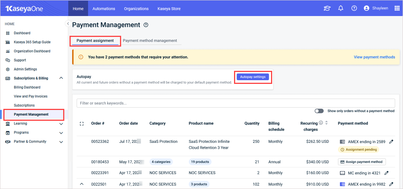Open the app launcher grid icon
This screenshot has width=403, height=189.
[397, 9]
